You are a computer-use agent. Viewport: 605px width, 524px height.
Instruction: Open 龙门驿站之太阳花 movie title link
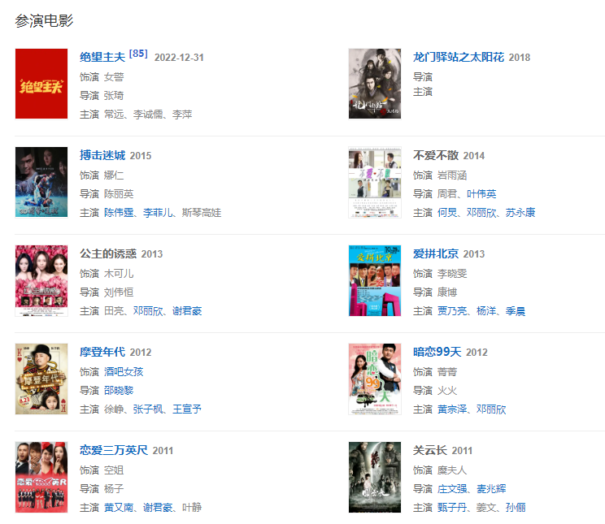point(459,57)
